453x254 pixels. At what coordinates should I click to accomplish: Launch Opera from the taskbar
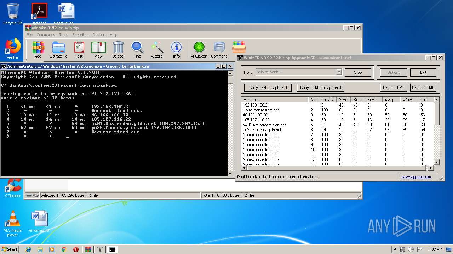[76, 249]
